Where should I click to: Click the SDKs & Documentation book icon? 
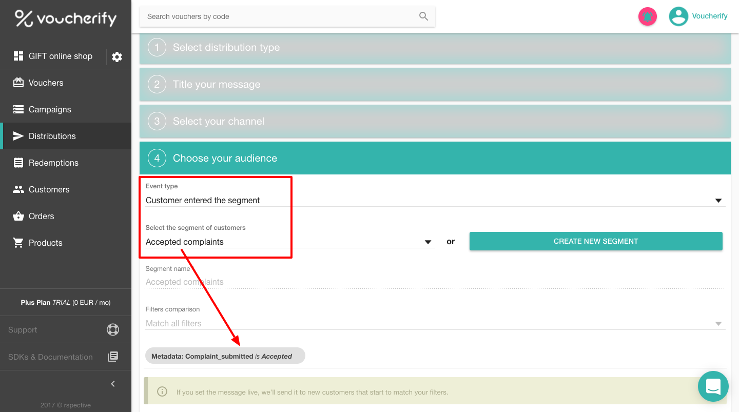pos(113,357)
